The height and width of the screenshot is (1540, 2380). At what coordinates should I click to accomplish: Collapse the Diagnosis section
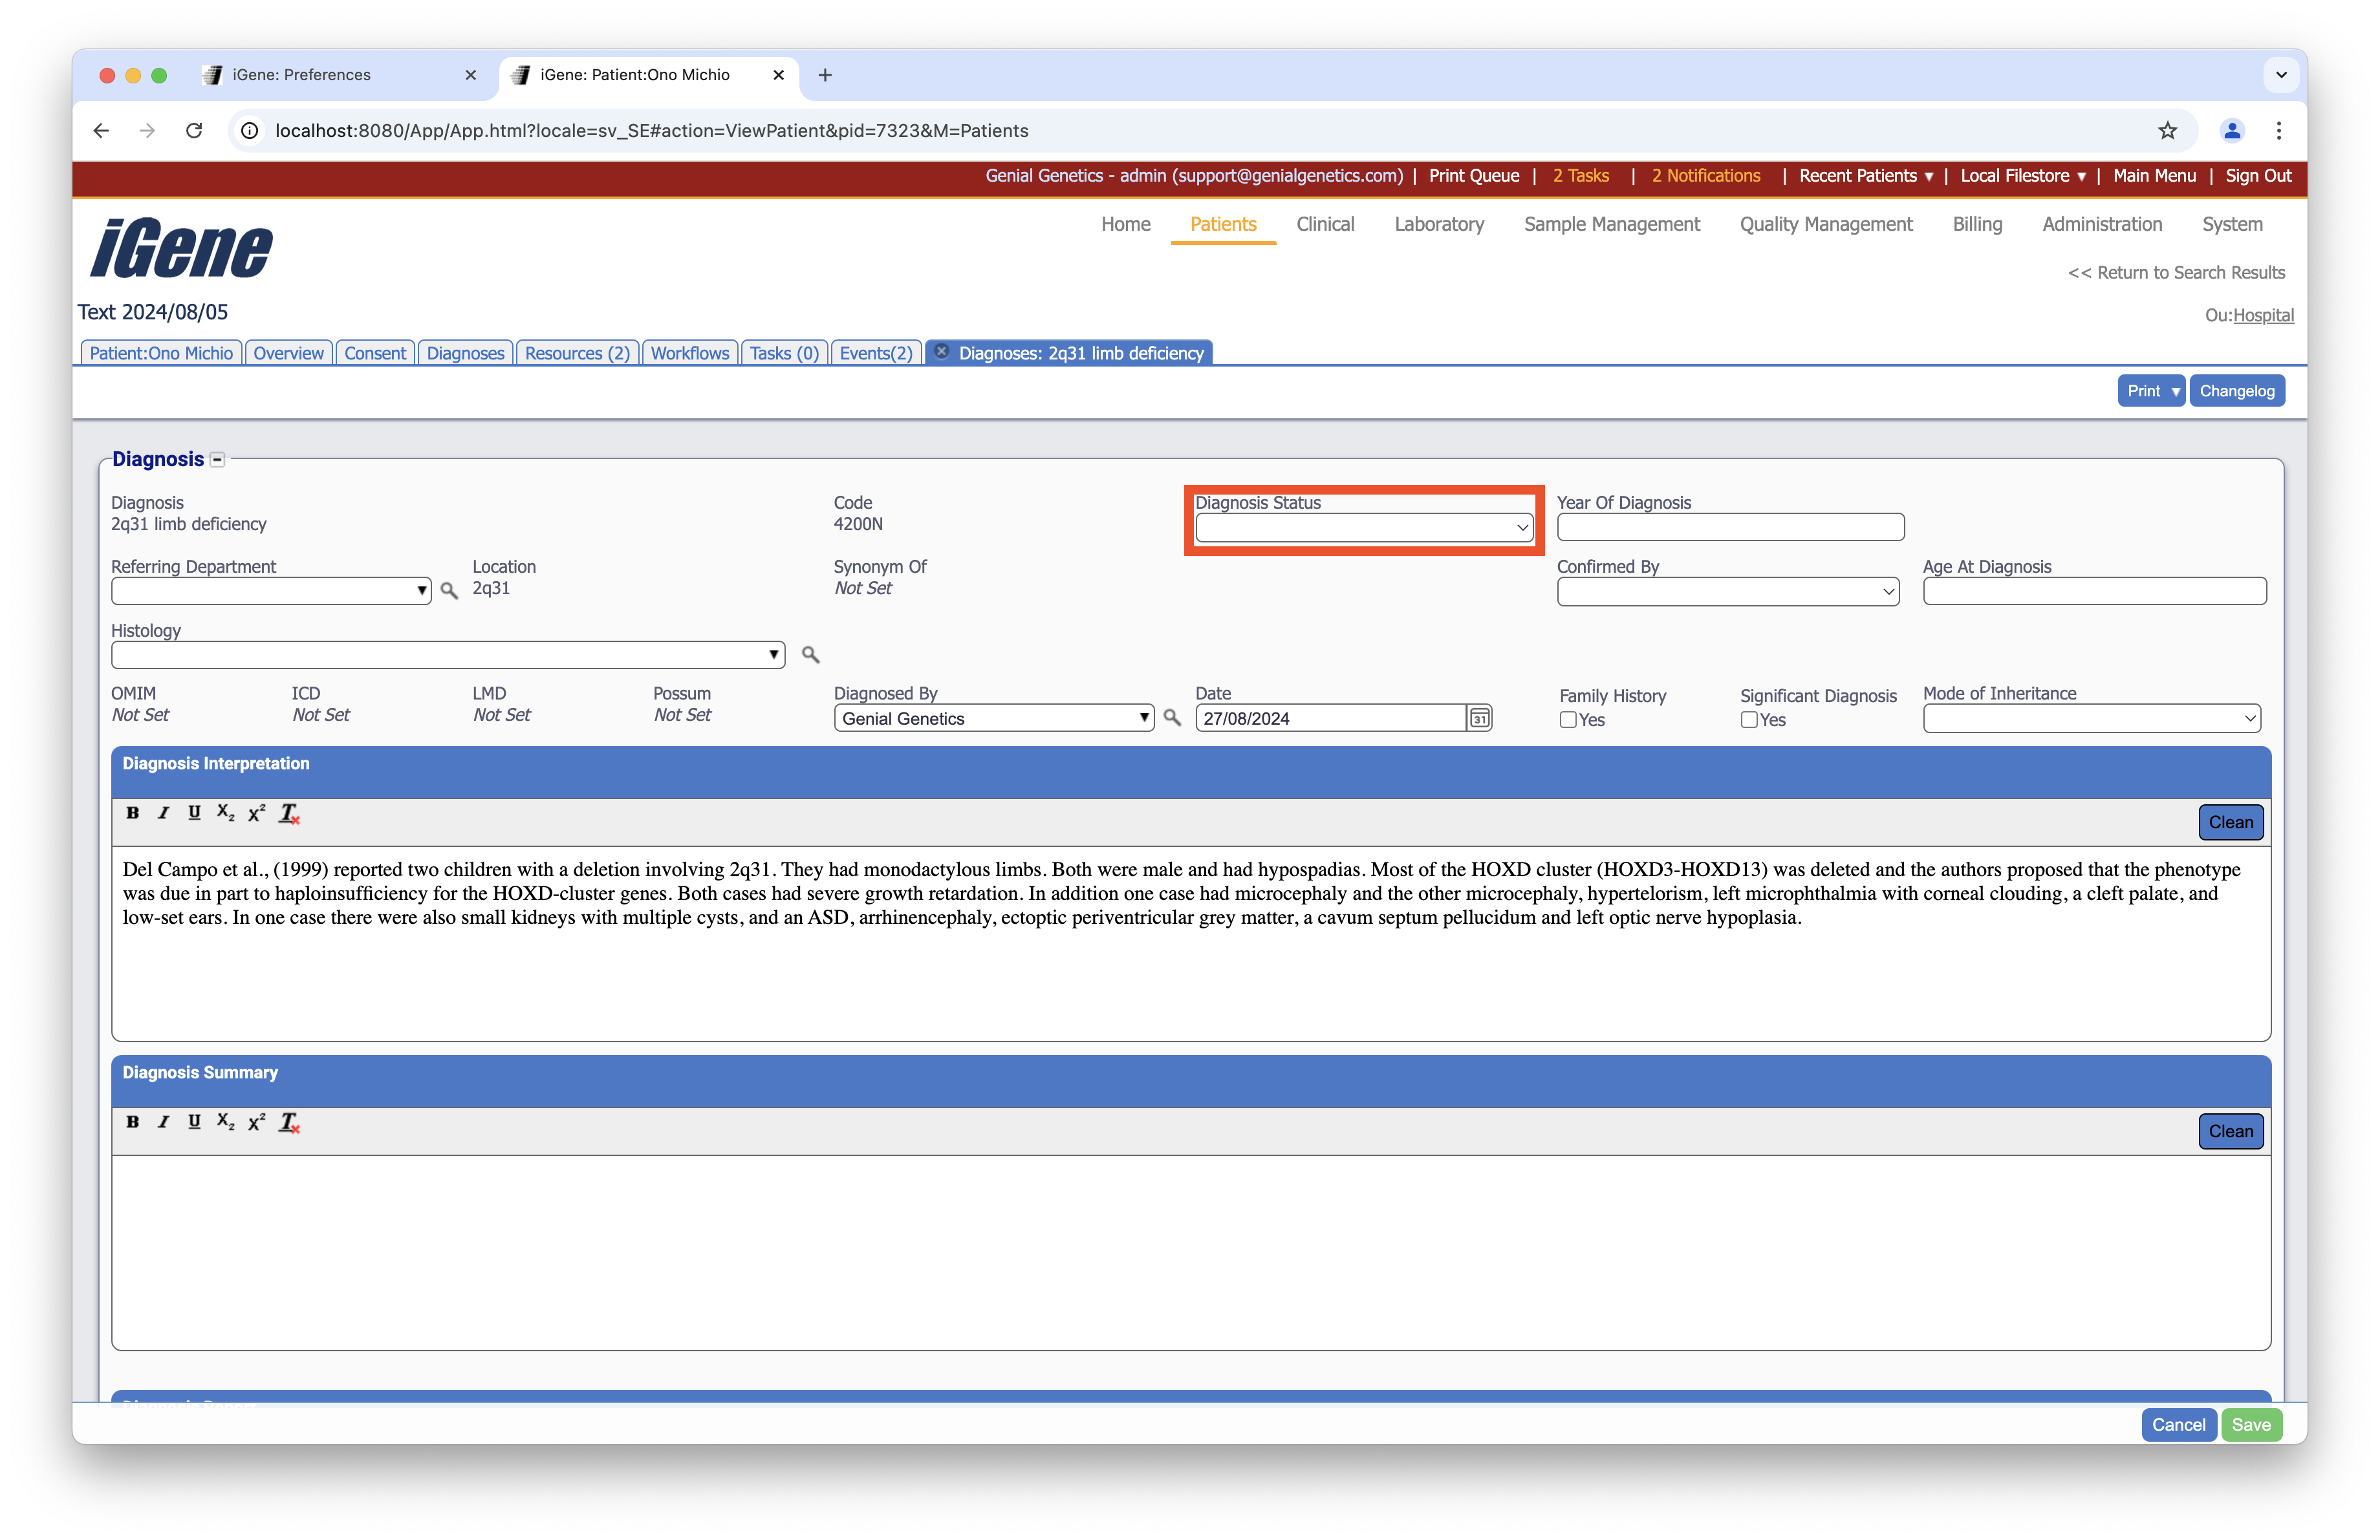[x=217, y=461]
